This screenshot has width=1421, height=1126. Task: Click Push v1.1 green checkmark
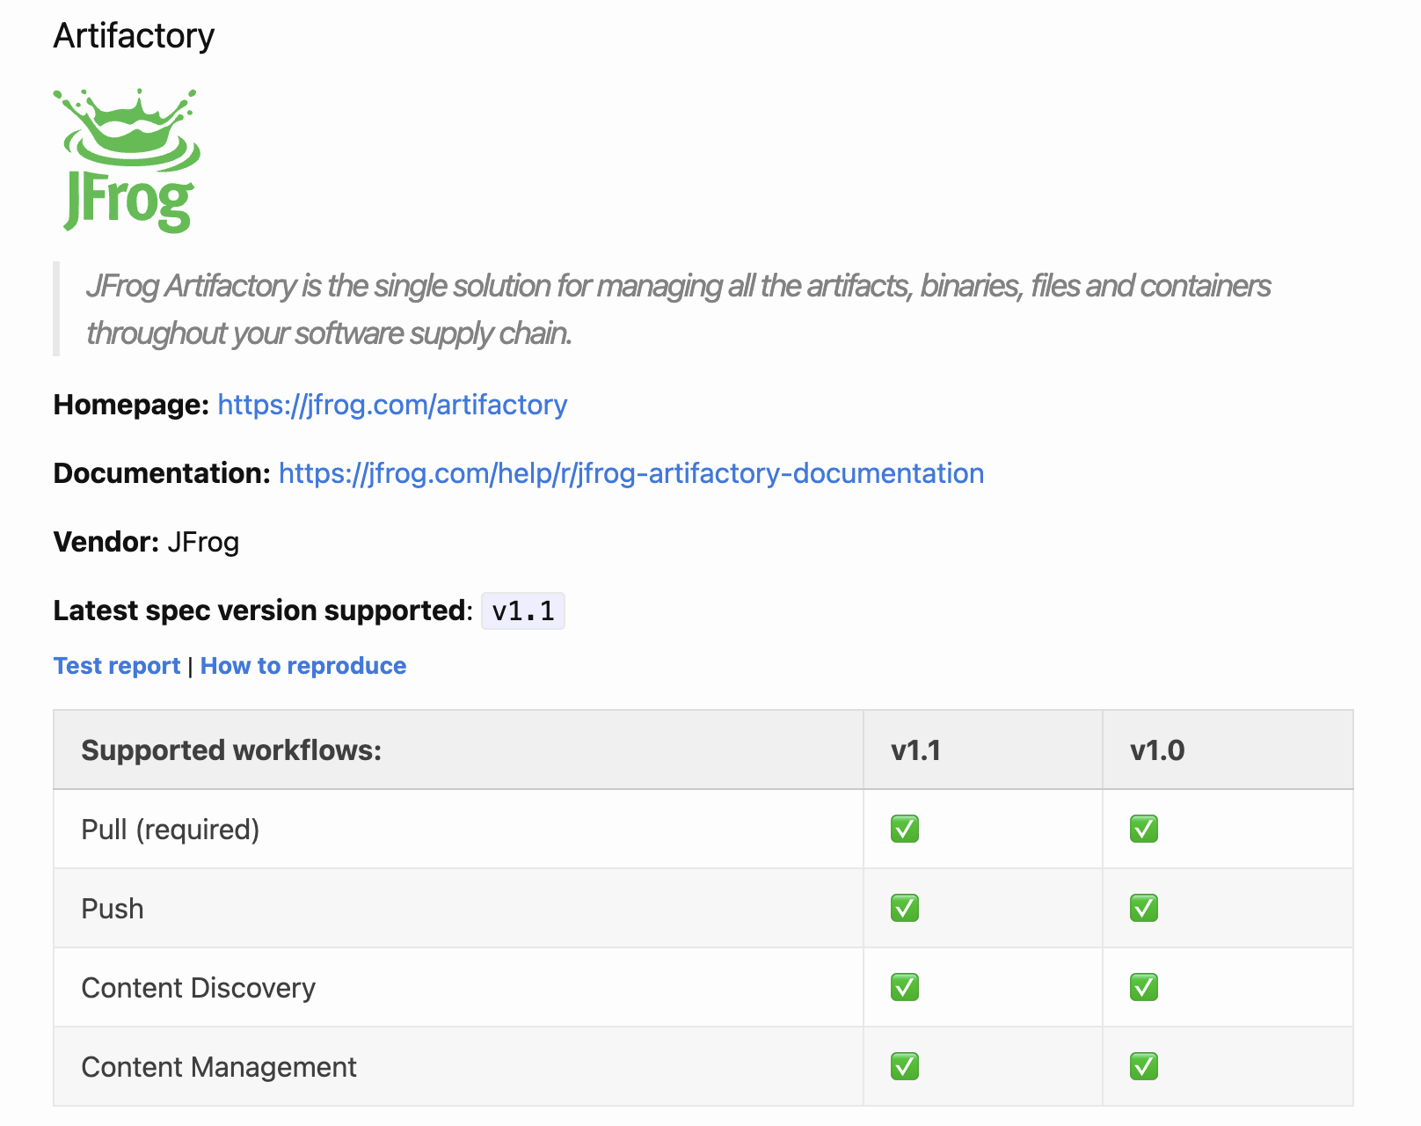click(x=904, y=908)
